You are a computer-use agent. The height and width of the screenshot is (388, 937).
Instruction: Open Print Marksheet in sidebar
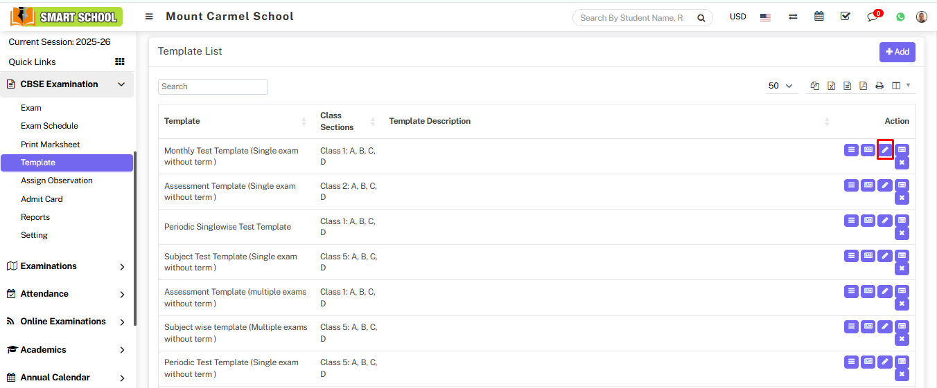[50, 145]
